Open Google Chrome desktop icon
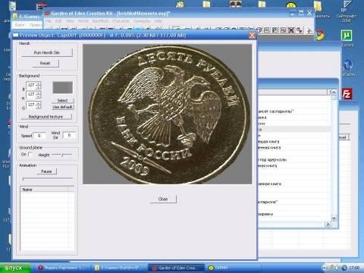This screenshot has height=273, width=364. pyautogui.click(x=319, y=35)
